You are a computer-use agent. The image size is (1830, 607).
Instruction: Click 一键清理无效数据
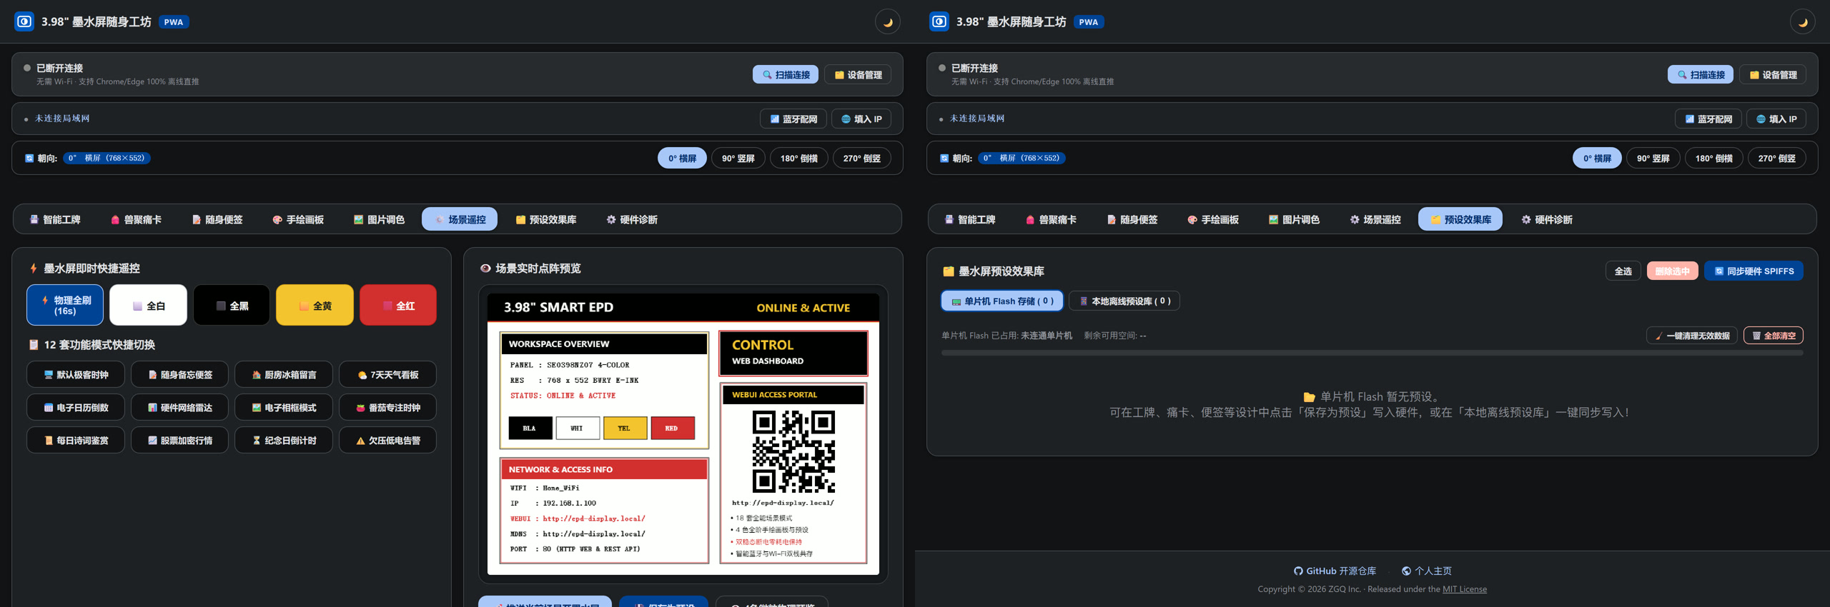point(1691,336)
